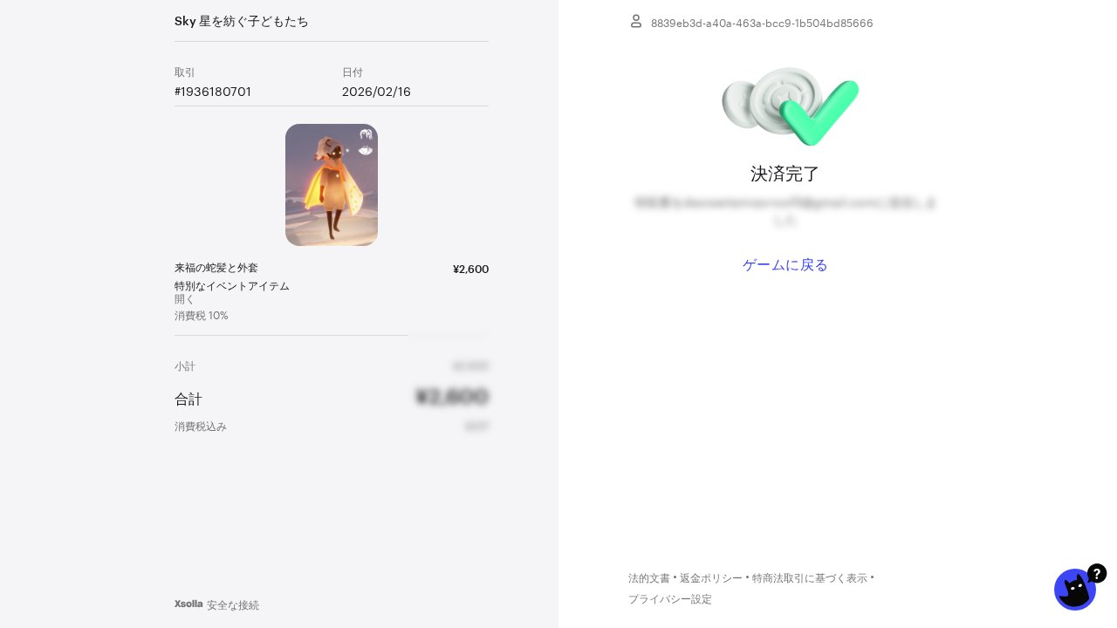Image resolution: width=1117 pixels, height=628 pixels.
Task: Click the ¥2,600 item price
Action: click(x=470, y=269)
